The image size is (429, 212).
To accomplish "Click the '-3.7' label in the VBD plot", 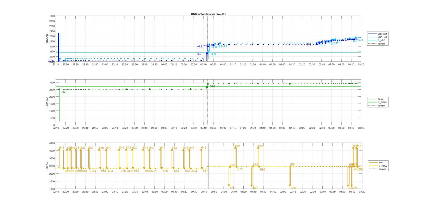I will point(323,45).
